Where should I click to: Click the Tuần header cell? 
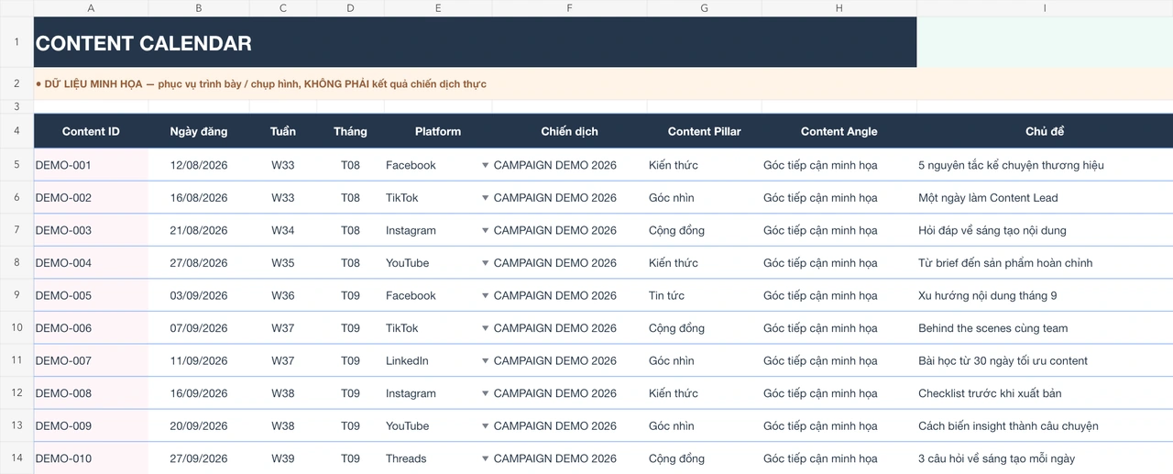(x=283, y=131)
